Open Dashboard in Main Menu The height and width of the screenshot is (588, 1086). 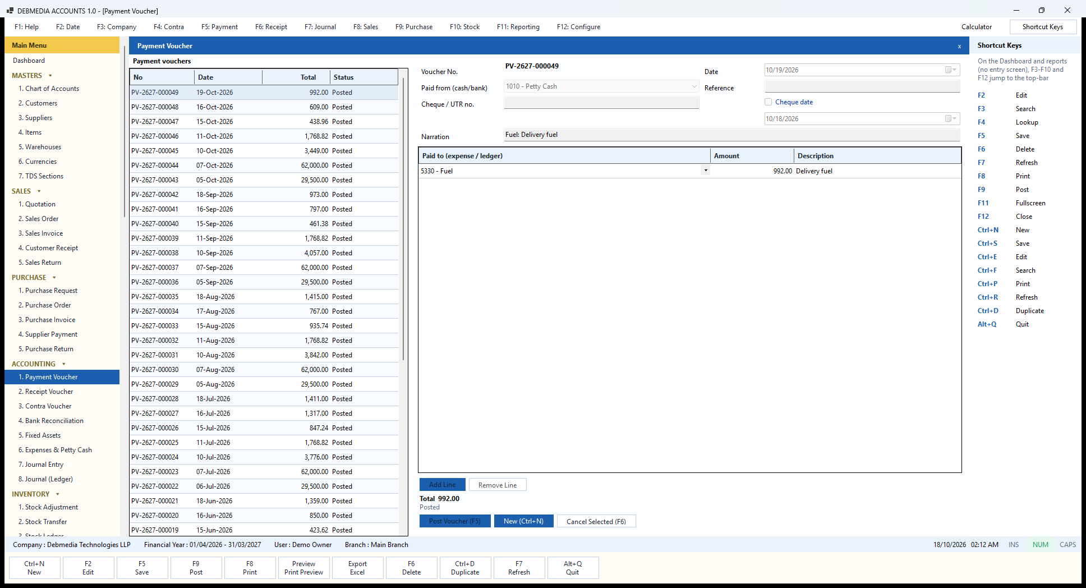pos(29,61)
